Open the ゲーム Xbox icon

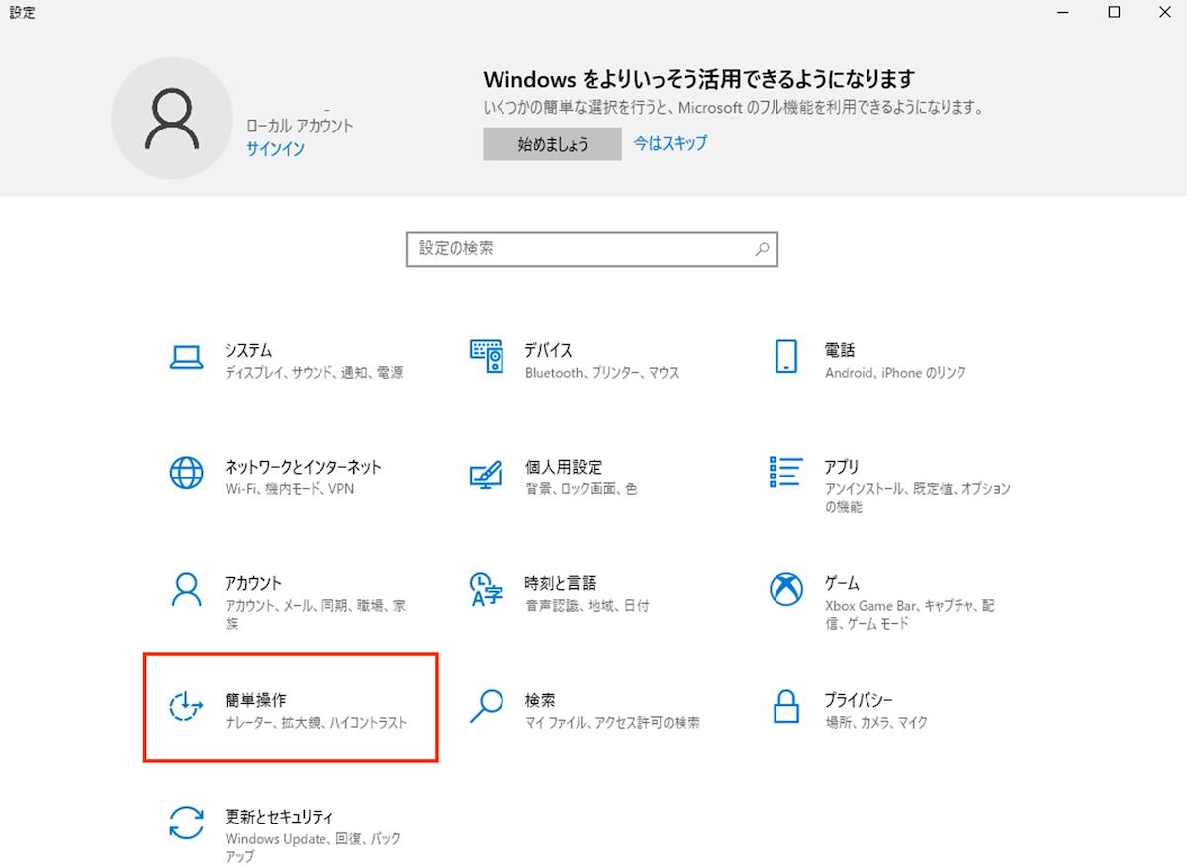pos(785,590)
